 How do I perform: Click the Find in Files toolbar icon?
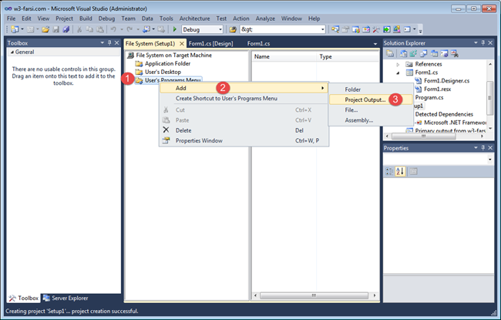(x=233, y=29)
